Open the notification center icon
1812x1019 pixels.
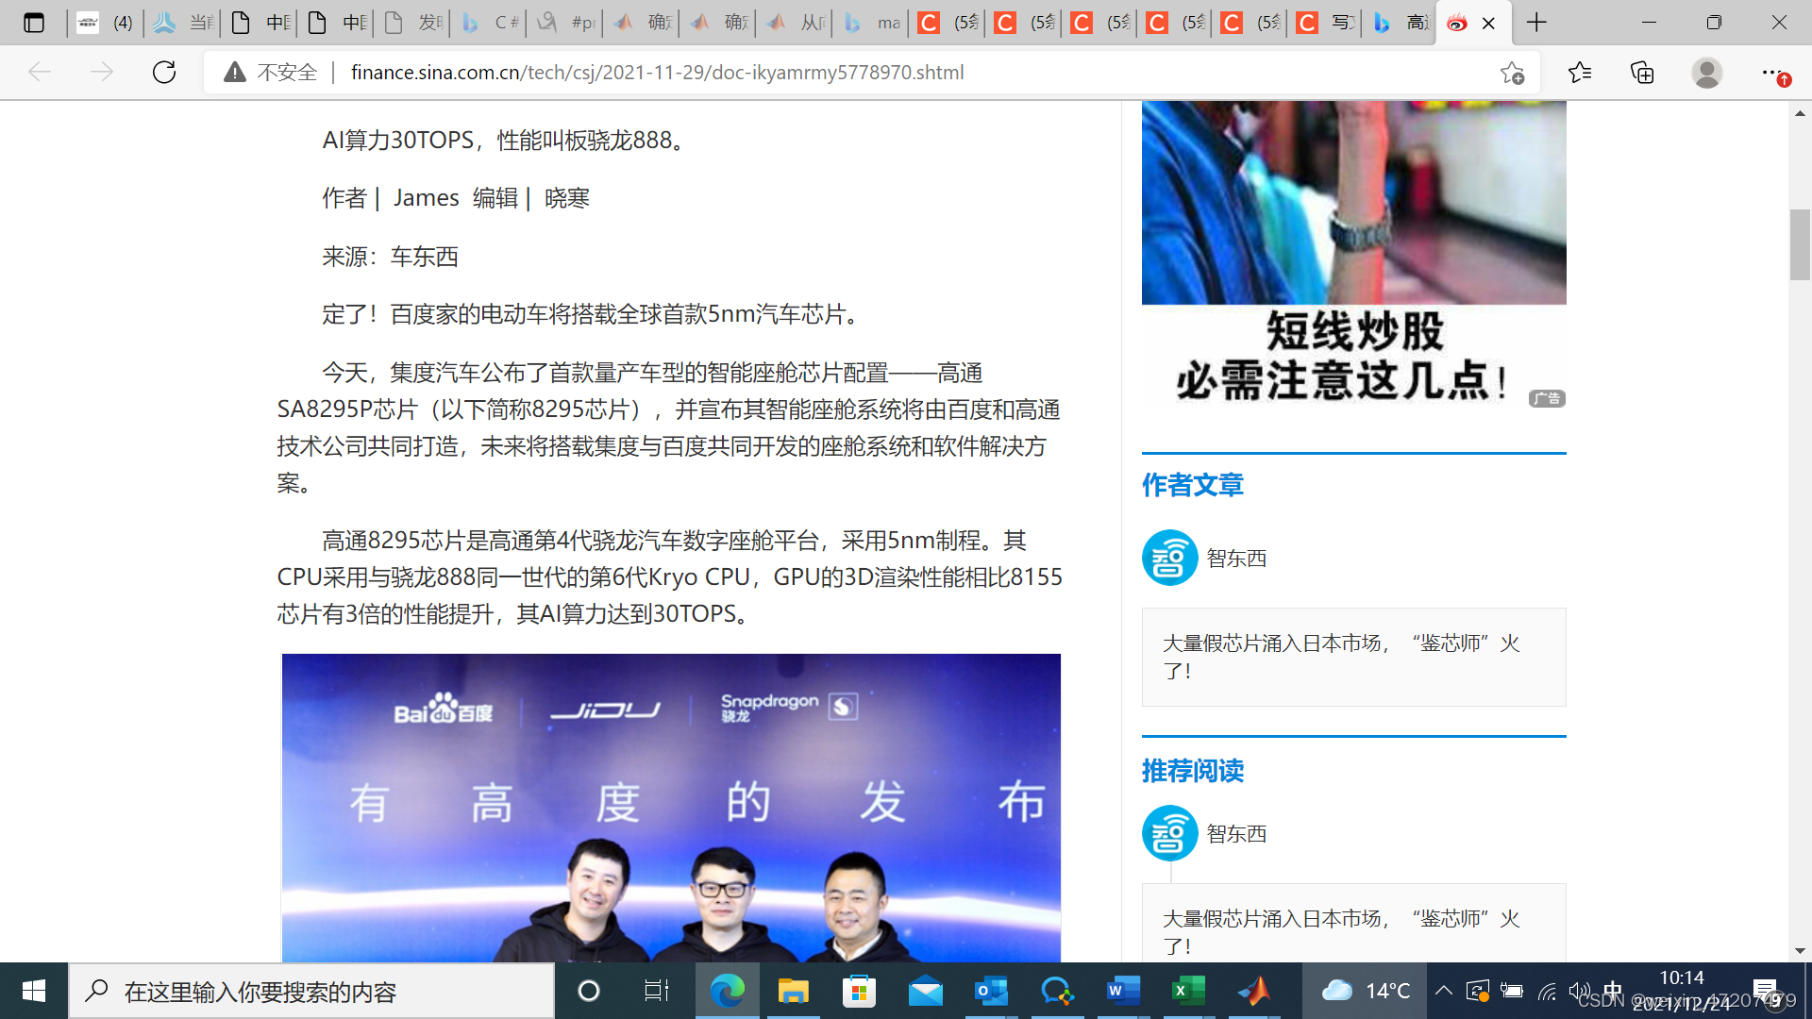pyautogui.click(x=1766, y=991)
